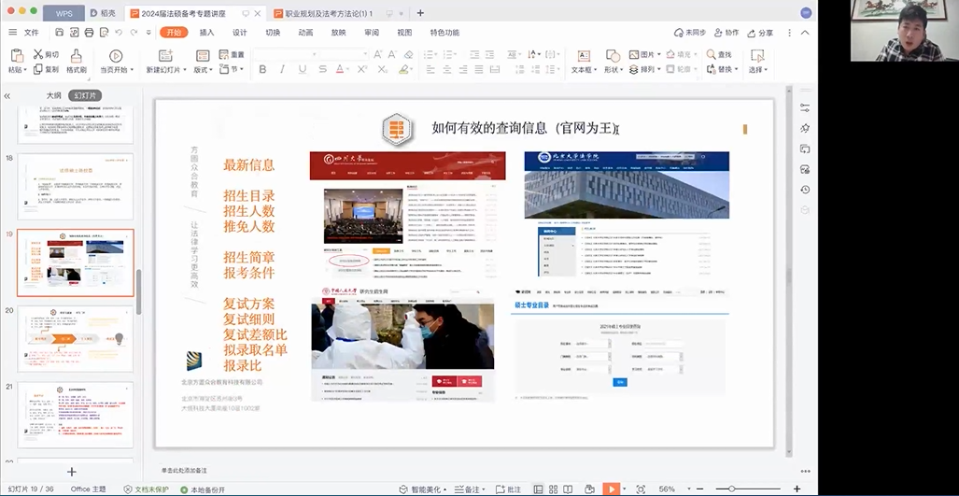The width and height of the screenshot is (959, 496).
Task: Toggle bold formatting (B)
Action: point(262,70)
